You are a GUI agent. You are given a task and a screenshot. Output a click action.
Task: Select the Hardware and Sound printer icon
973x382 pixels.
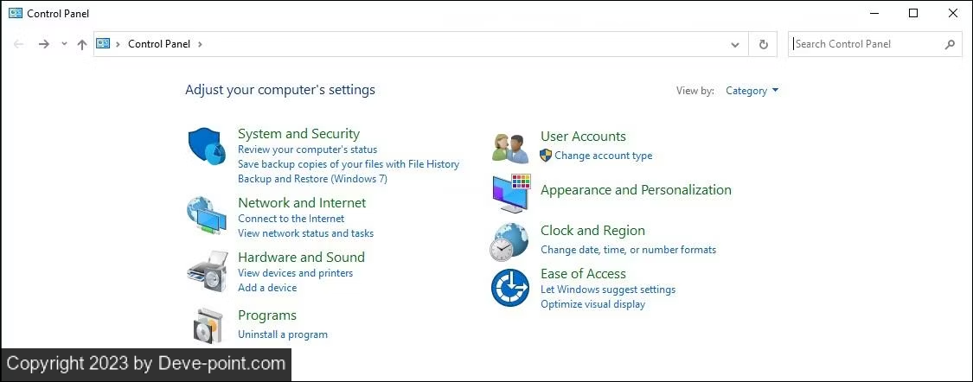208,271
